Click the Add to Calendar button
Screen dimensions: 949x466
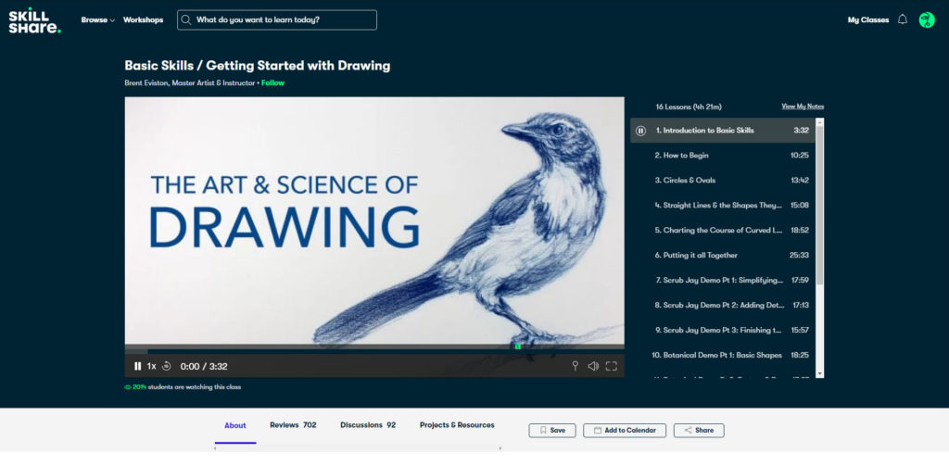click(625, 430)
